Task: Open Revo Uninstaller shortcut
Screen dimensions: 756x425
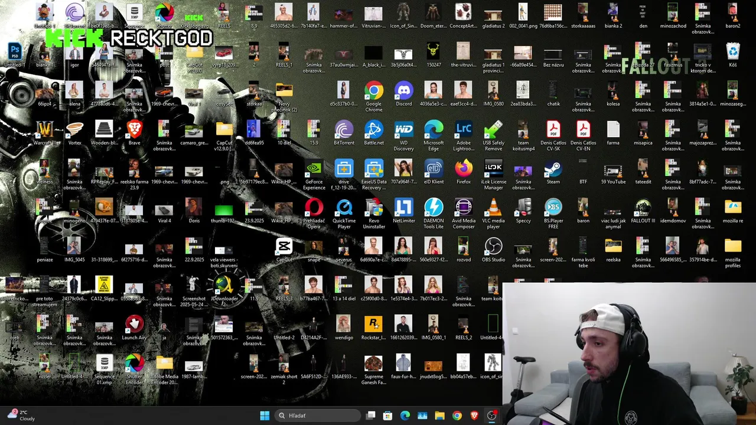Action: pyautogui.click(x=373, y=214)
